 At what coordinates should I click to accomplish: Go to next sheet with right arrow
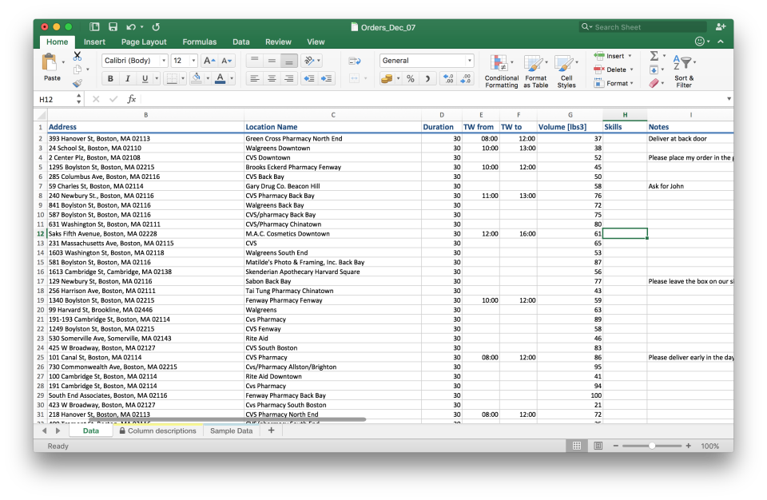coord(58,431)
